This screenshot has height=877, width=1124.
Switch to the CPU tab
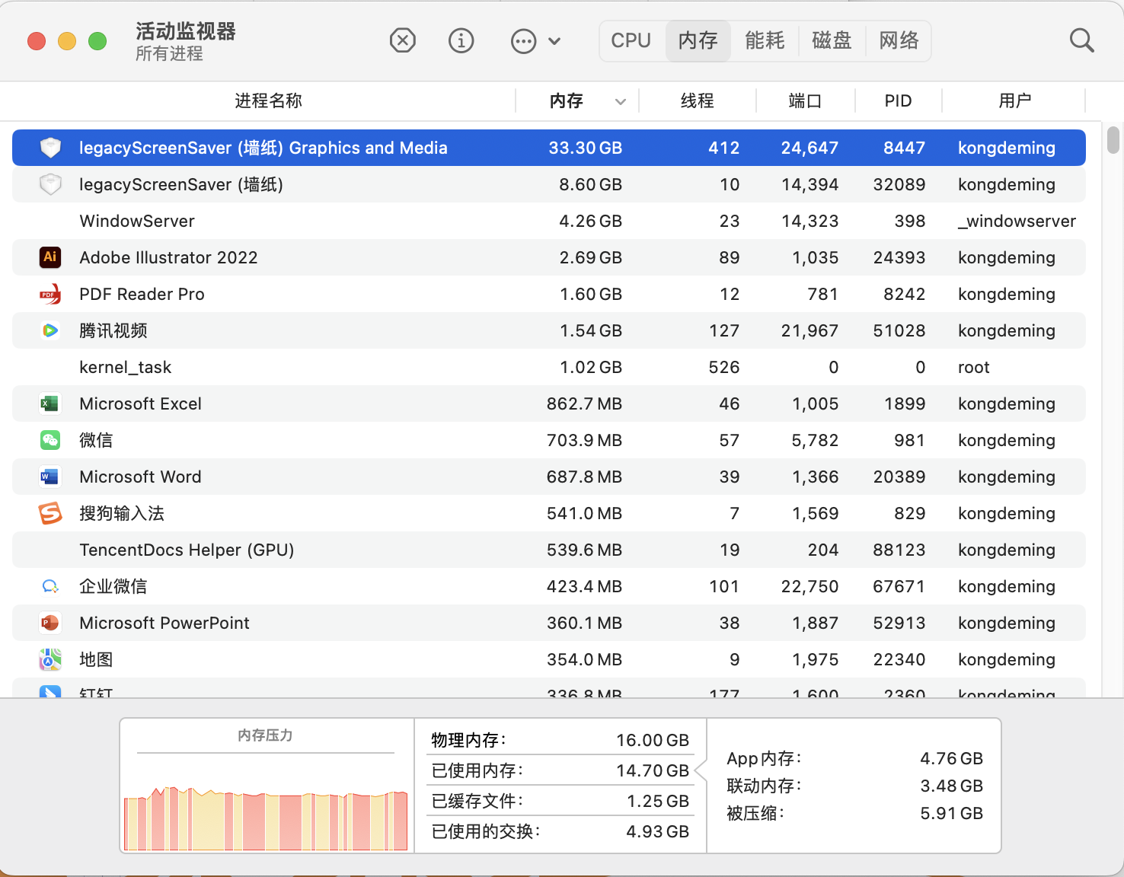[631, 40]
